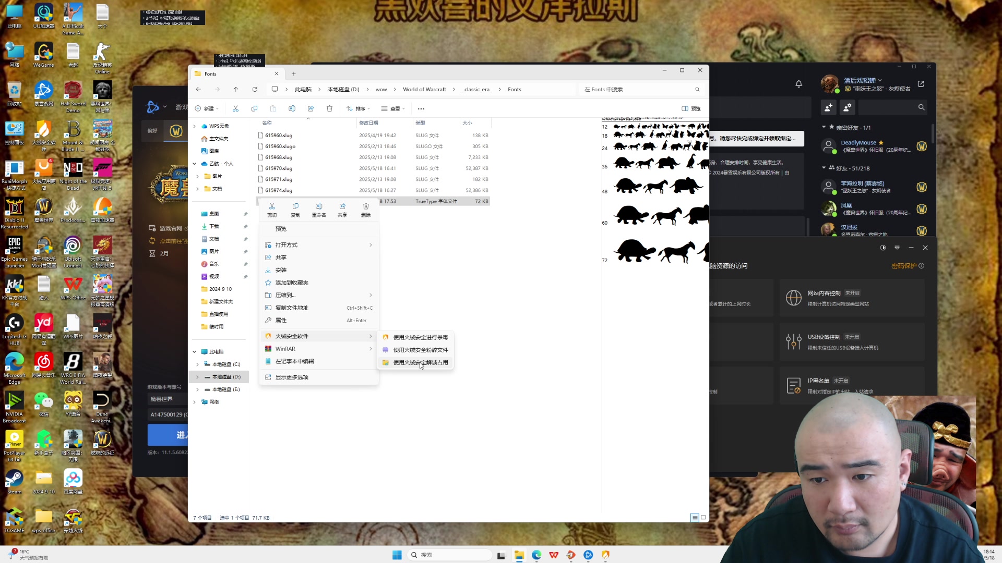The width and height of the screenshot is (1002, 563).
Task: Click the Explorer toolbar rename icon
Action: tap(292, 108)
